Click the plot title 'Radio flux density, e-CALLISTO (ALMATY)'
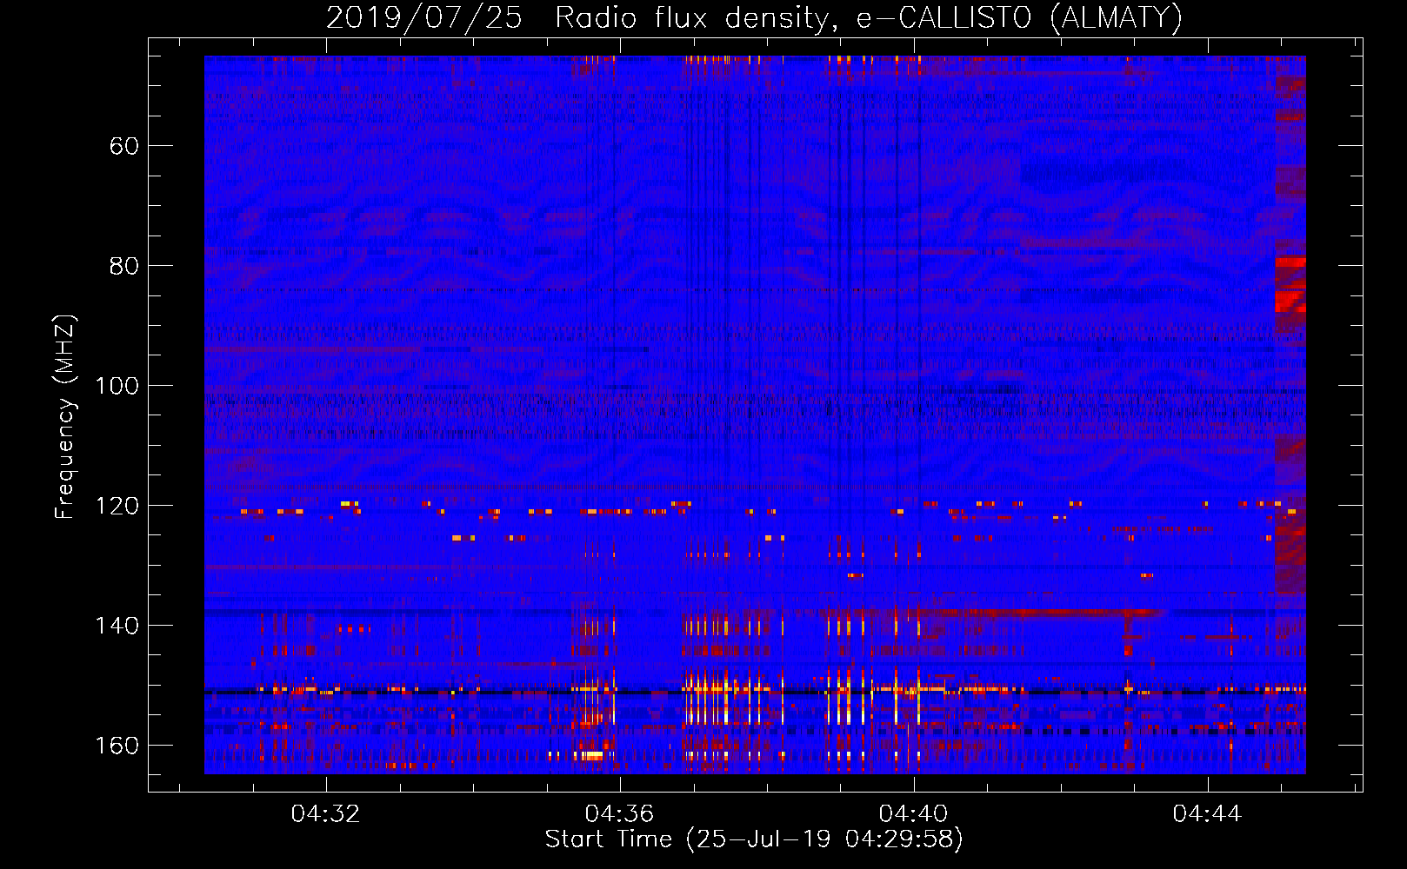The height and width of the screenshot is (869, 1407). [869, 17]
